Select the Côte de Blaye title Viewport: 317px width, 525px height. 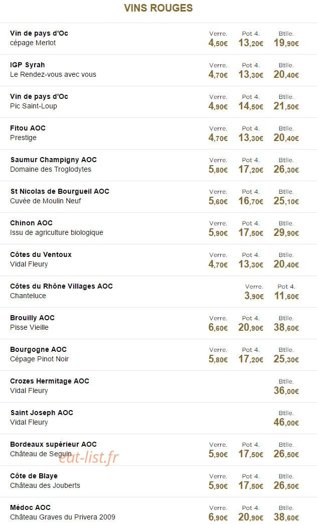(34, 476)
